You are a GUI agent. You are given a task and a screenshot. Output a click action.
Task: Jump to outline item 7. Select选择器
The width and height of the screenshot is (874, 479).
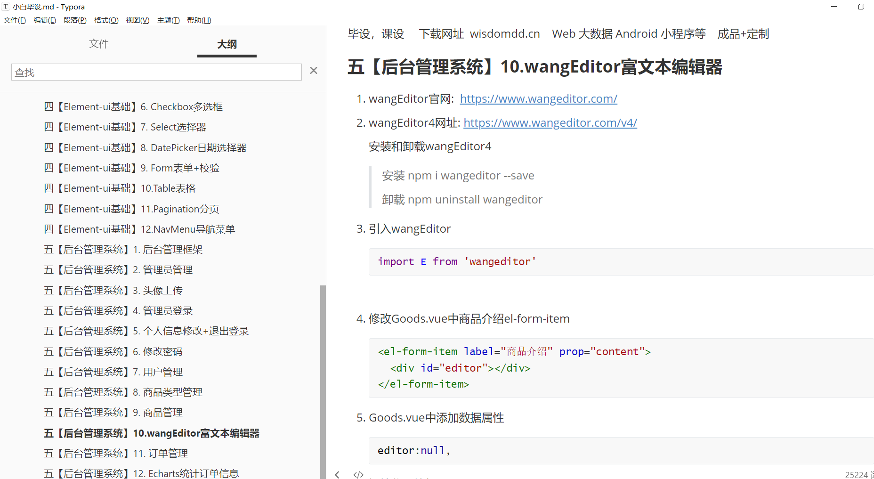(125, 127)
